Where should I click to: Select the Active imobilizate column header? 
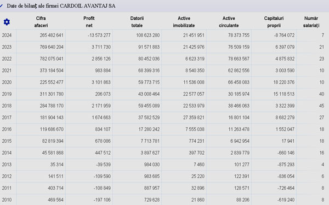[x=184, y=22]
